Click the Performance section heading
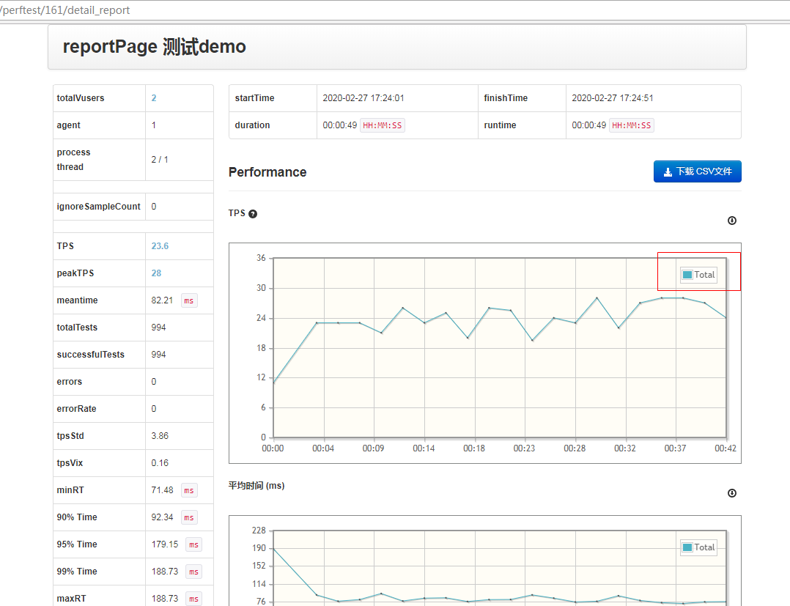Image resolution: width=790 pixels, height=606 pixels. (267, 172)
